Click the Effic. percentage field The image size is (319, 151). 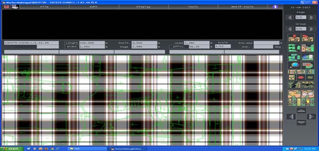pyautogui.click(x=199, y=47)
